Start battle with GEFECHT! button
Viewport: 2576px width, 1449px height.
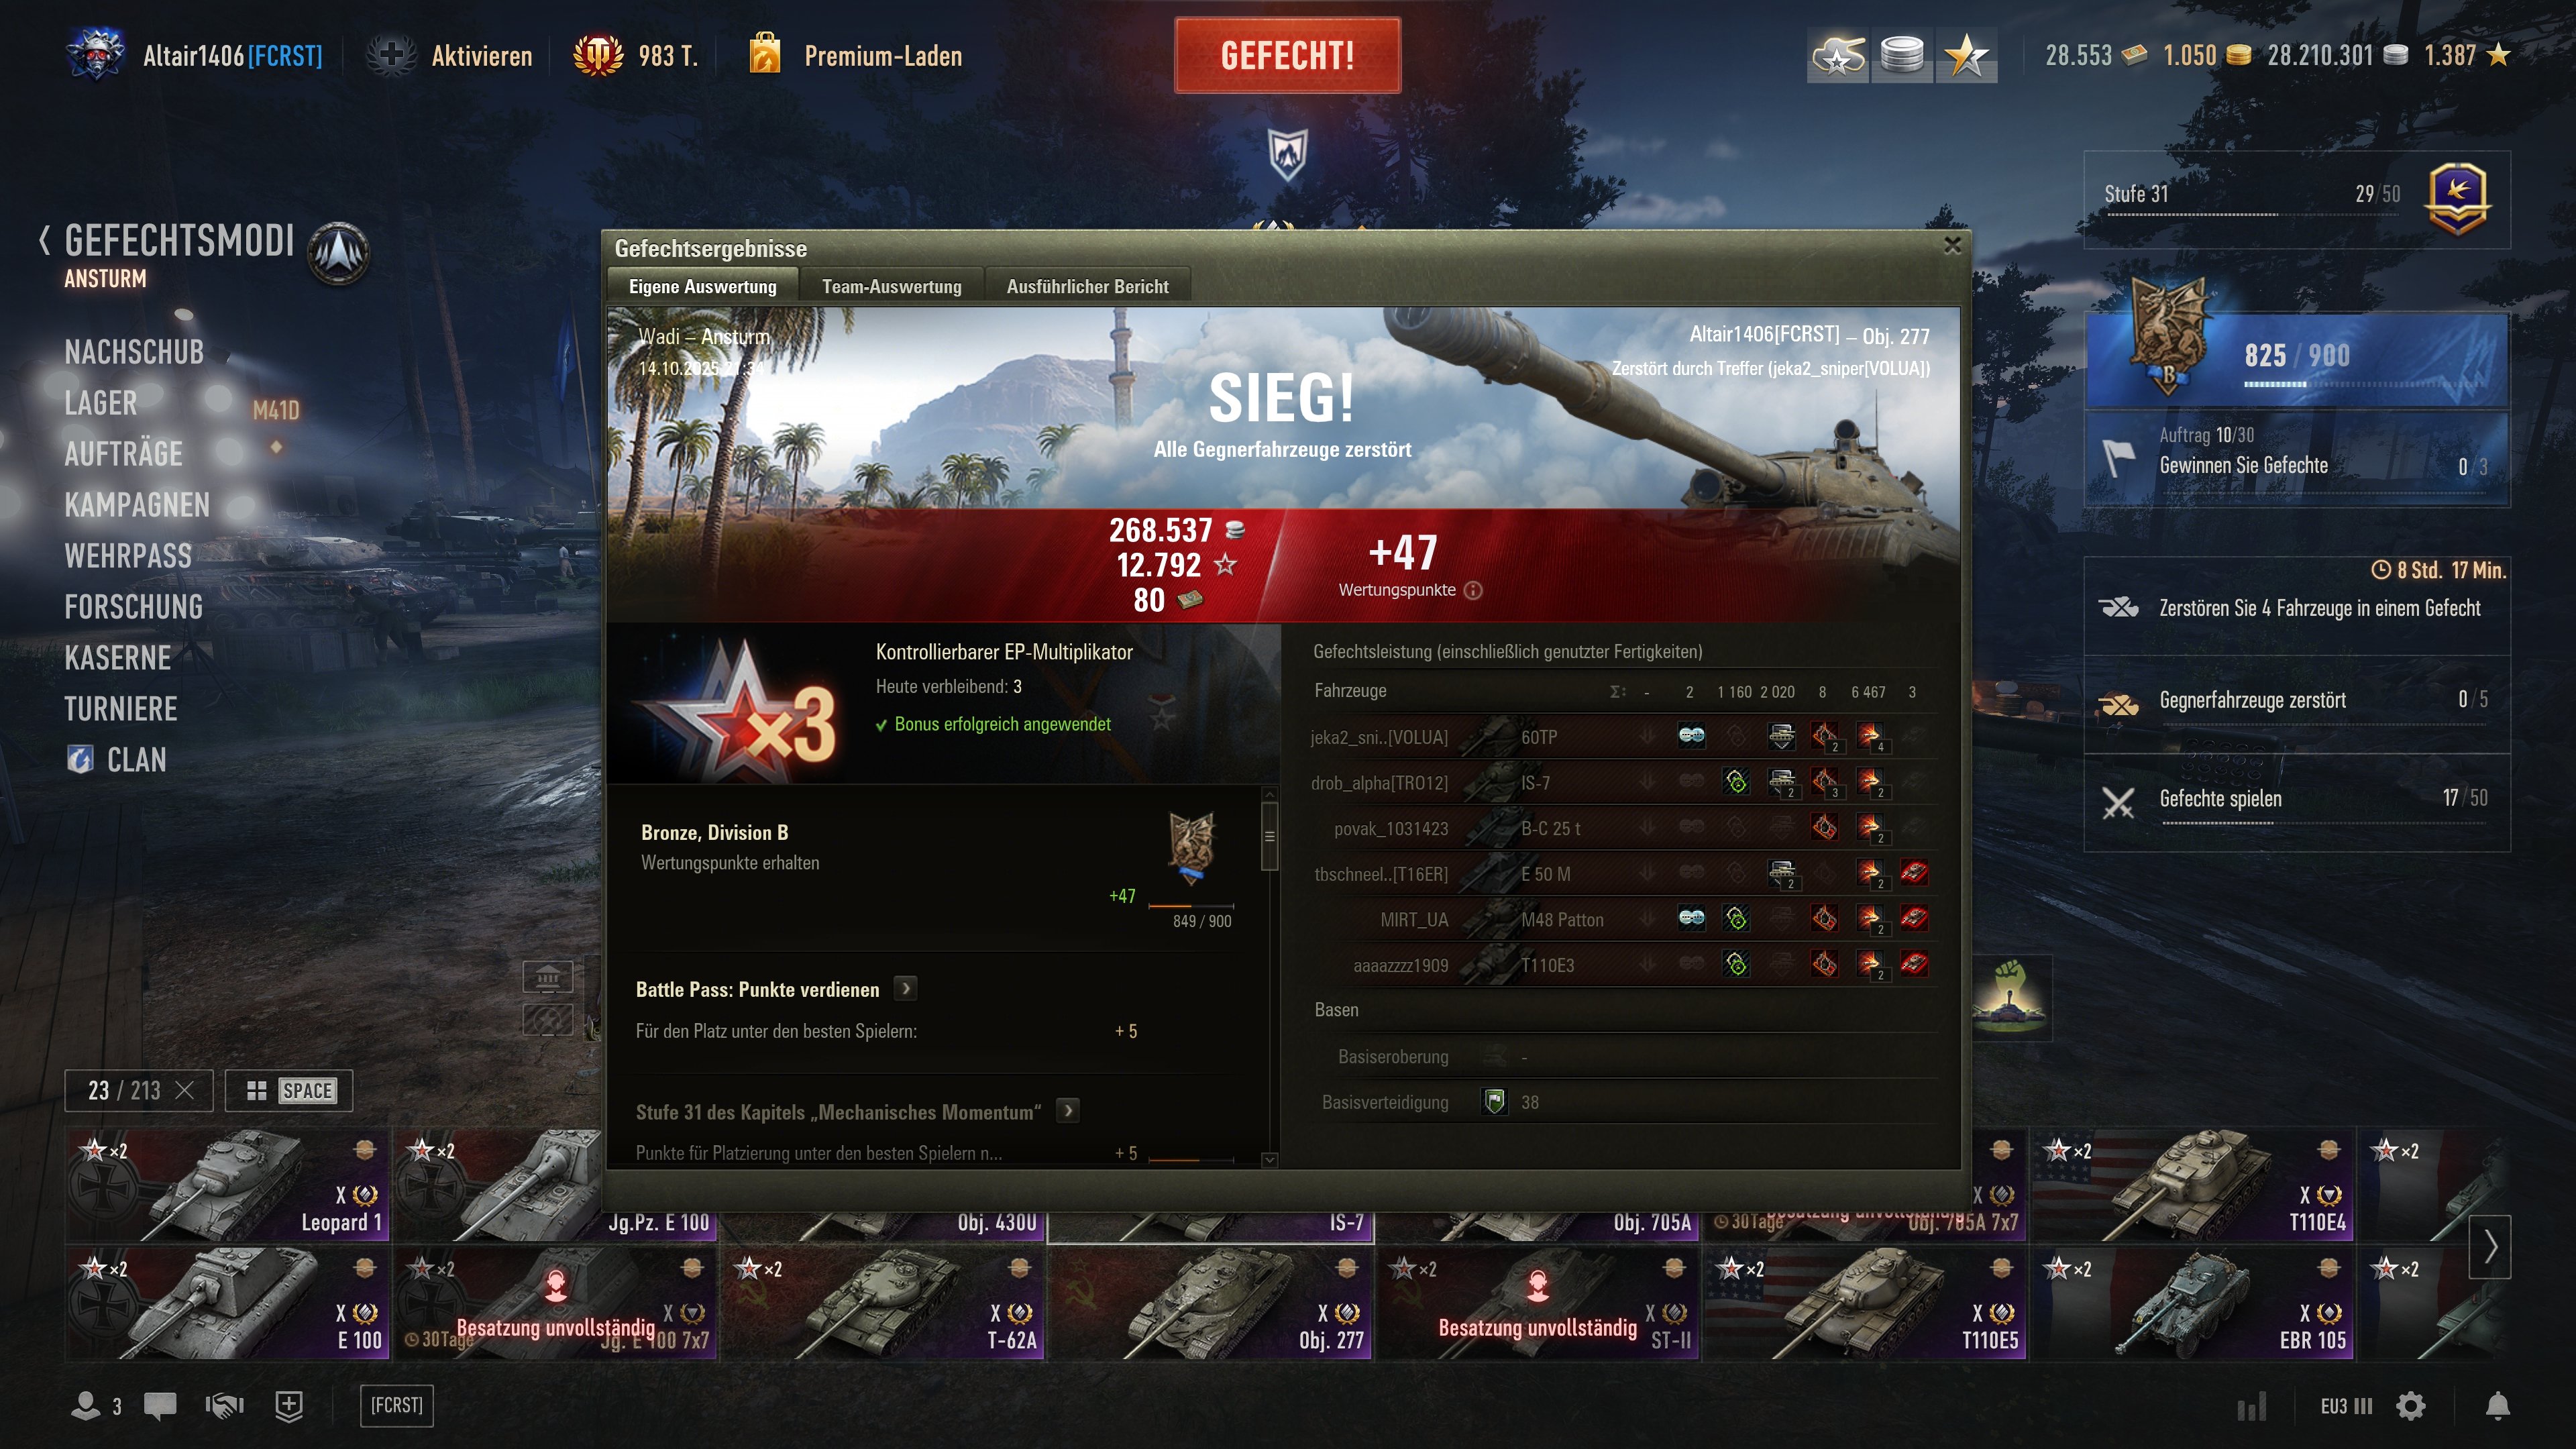(x=1287, y=55)
